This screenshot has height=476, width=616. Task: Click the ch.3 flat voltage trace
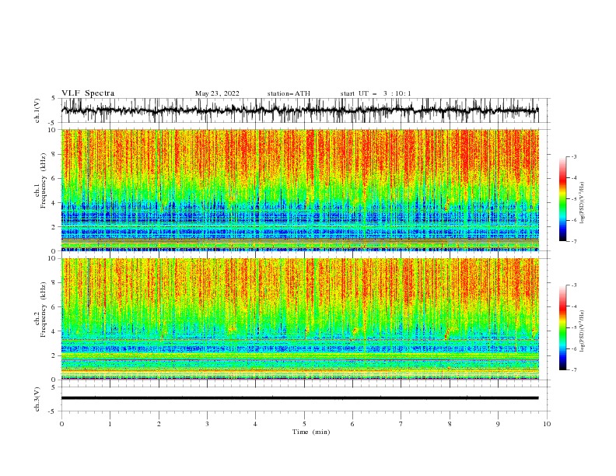pyautogui.click(x=299, y=398)
